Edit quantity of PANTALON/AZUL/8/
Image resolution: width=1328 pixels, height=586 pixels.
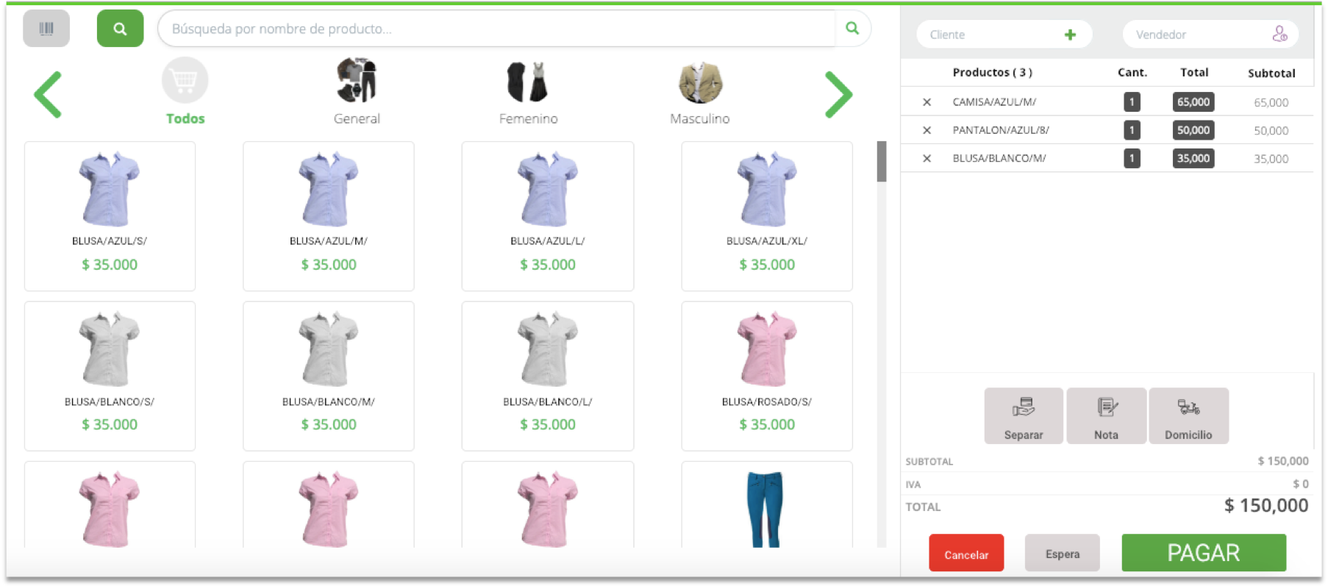click(1132, 130)
